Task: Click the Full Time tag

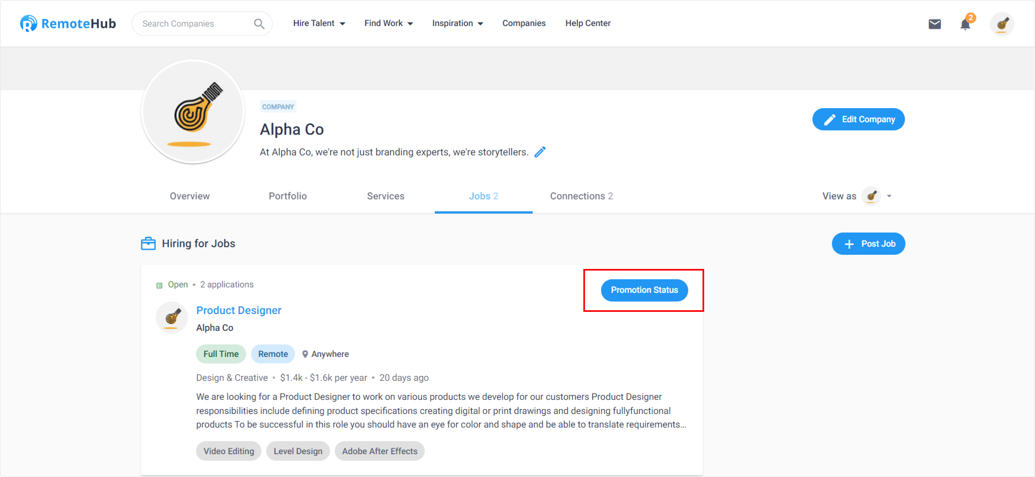Action: click(221, 354)
